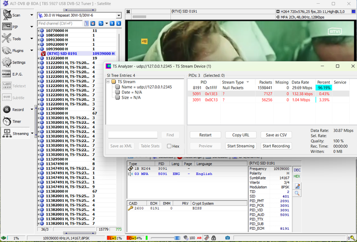Click the Scan satellite dish icon
This screenshot has width=357, height=242.
pos(7,15)
